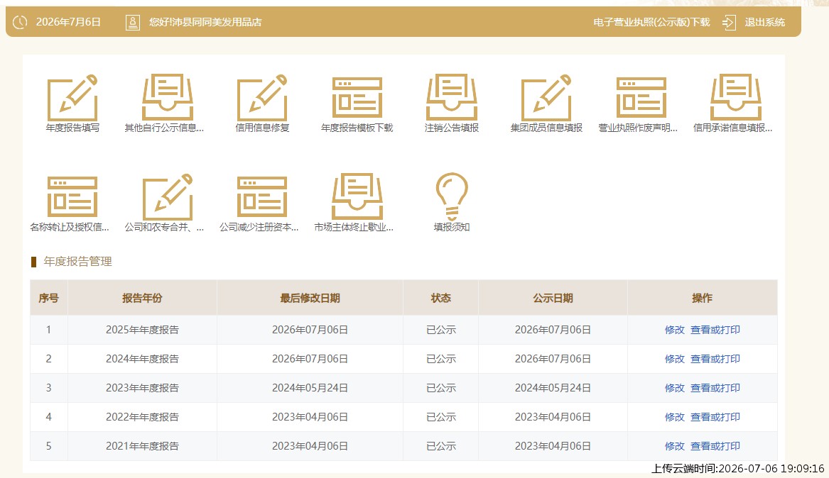Click 修改 for 2021年年度报告
Screen dimensions: 829x478
675,446
